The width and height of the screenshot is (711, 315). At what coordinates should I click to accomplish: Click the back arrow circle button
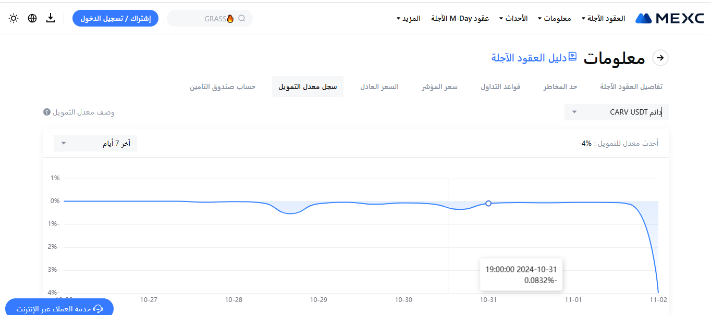661,58
